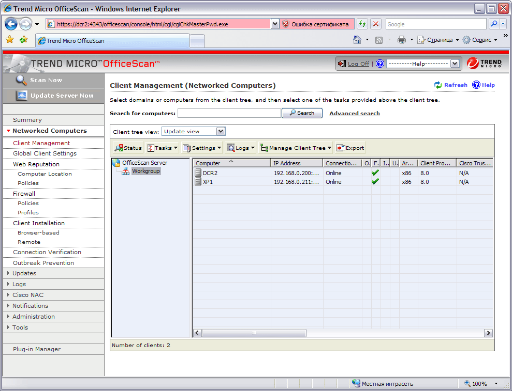
Task: Export the client list
Action: tap(350, 148)
